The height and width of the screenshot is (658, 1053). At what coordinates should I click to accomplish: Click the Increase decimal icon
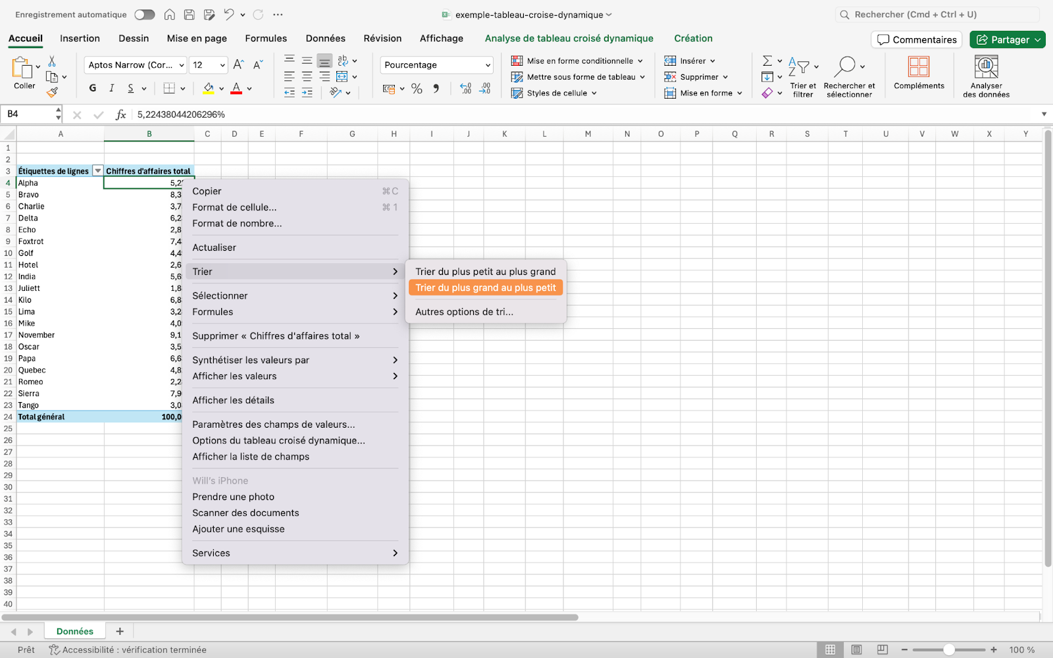[x=466, y=88]
